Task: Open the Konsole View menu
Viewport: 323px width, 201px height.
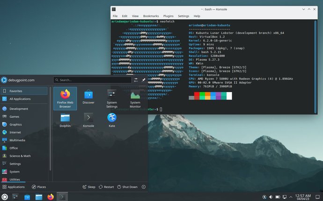Action: (135, 16)
